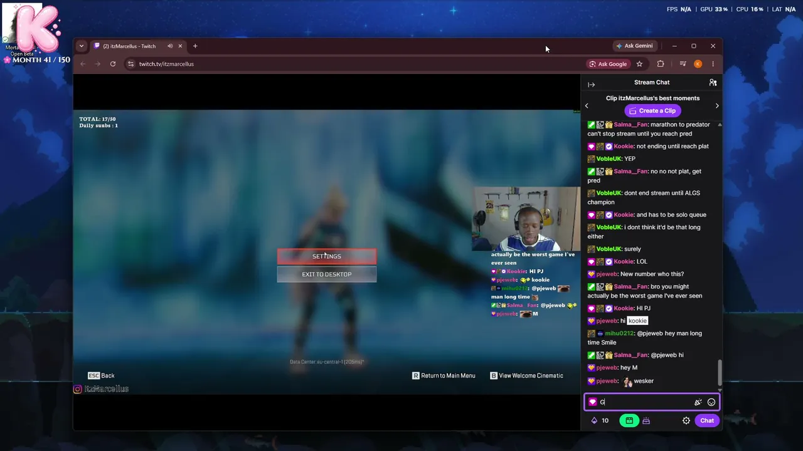
Task: Click Return to Main Menu prompt
Action: click(444, 376)
